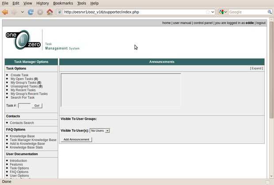Open the control panel link
Viewport: 274px width, 185px height.
pos(203,23)
